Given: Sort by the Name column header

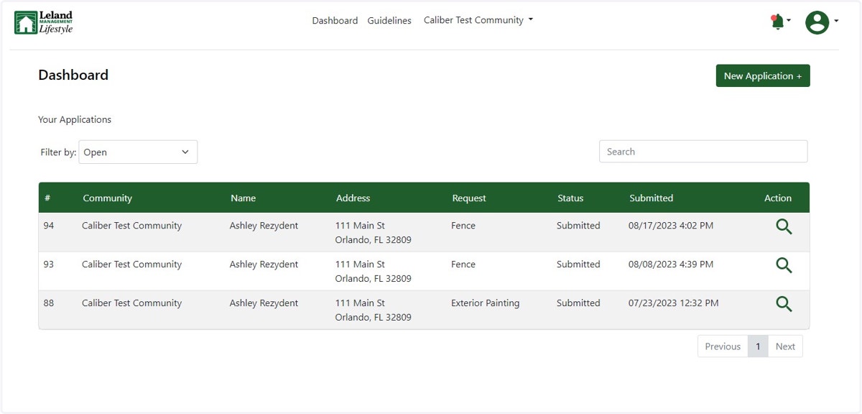Looking at the screenshot, I should coord(243,198).
